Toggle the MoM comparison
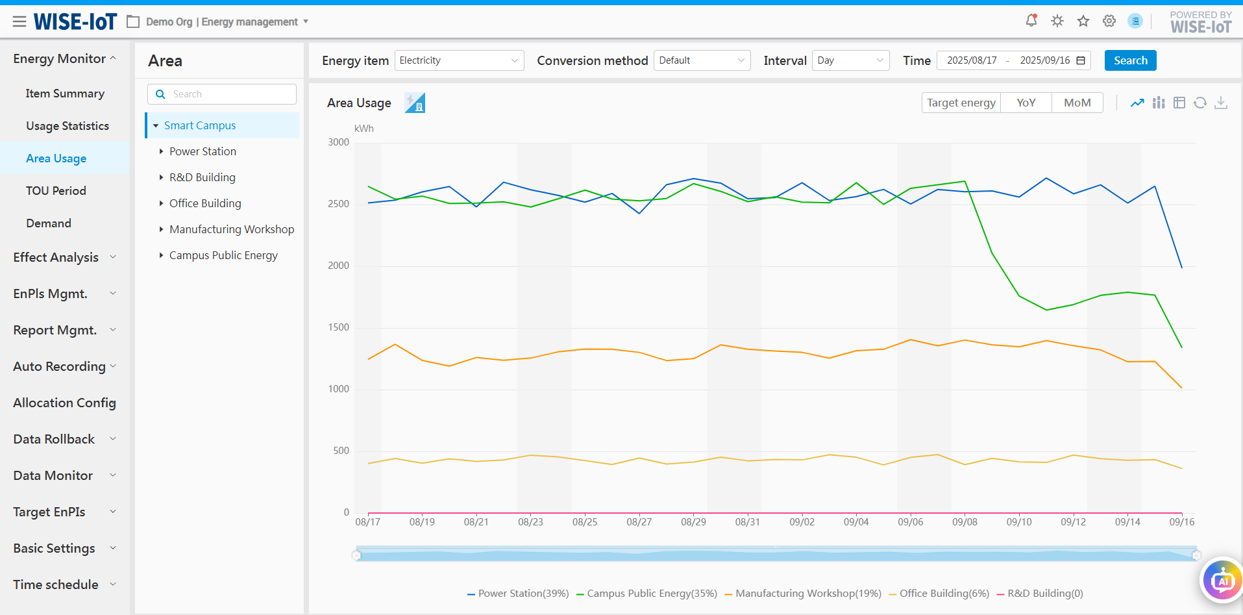 click(1077, 103)
